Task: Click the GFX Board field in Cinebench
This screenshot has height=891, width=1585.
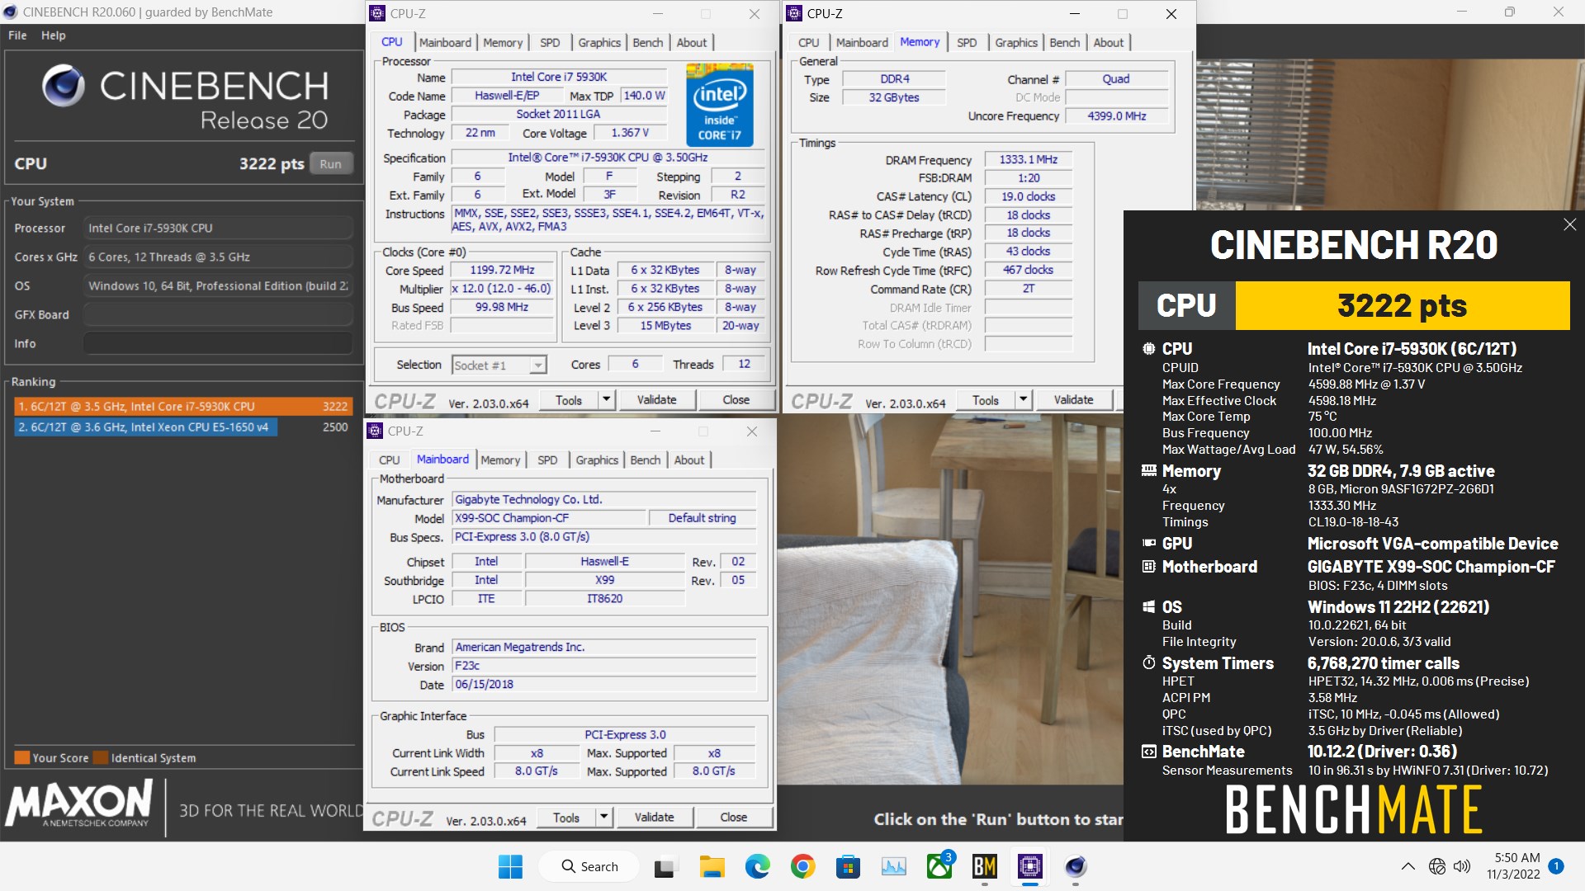Action: pos(218,314)
